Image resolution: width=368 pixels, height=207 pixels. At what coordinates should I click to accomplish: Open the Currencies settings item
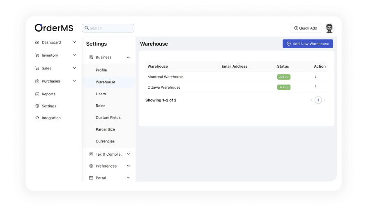tap(105, 141)
